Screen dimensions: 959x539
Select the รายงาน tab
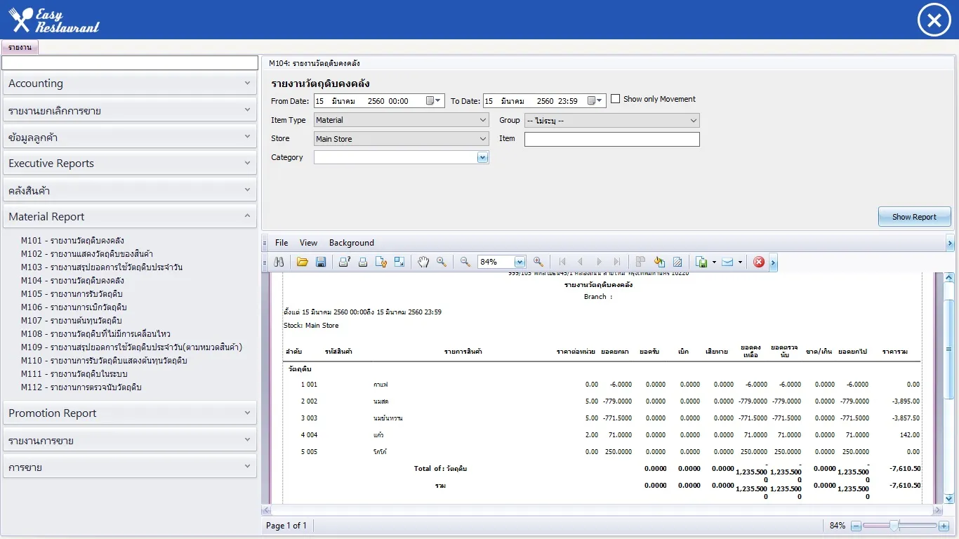click(20, 47)
